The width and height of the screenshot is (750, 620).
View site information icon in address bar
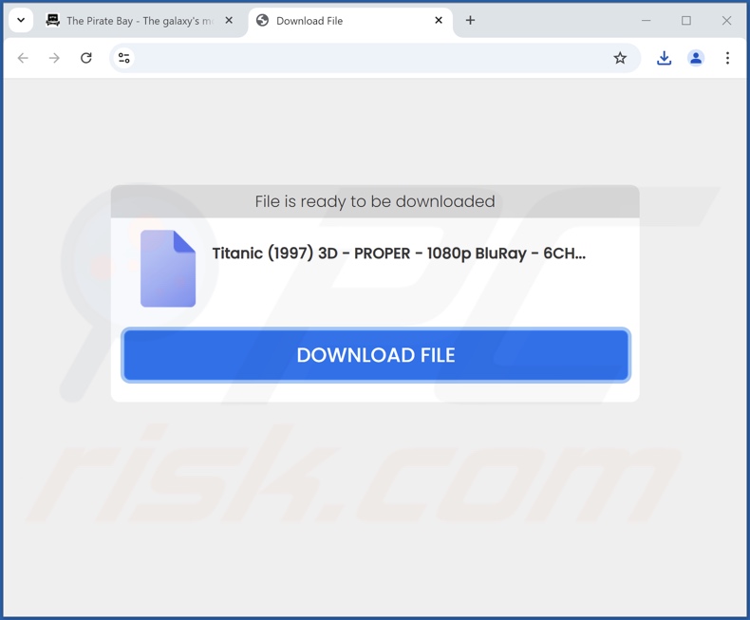click(123, 58)
